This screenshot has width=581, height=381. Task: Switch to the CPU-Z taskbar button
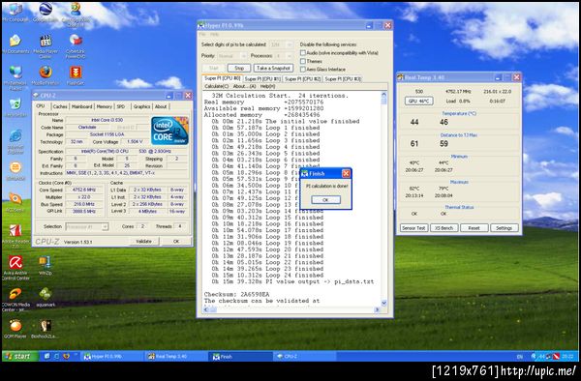tap(305, 356)
